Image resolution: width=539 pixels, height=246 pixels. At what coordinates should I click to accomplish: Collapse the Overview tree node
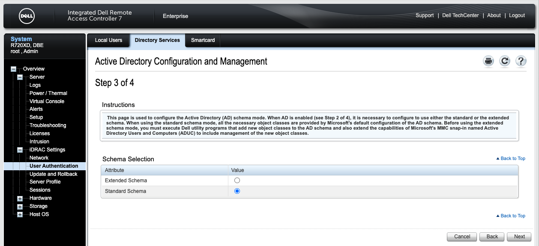coord(13,69)
